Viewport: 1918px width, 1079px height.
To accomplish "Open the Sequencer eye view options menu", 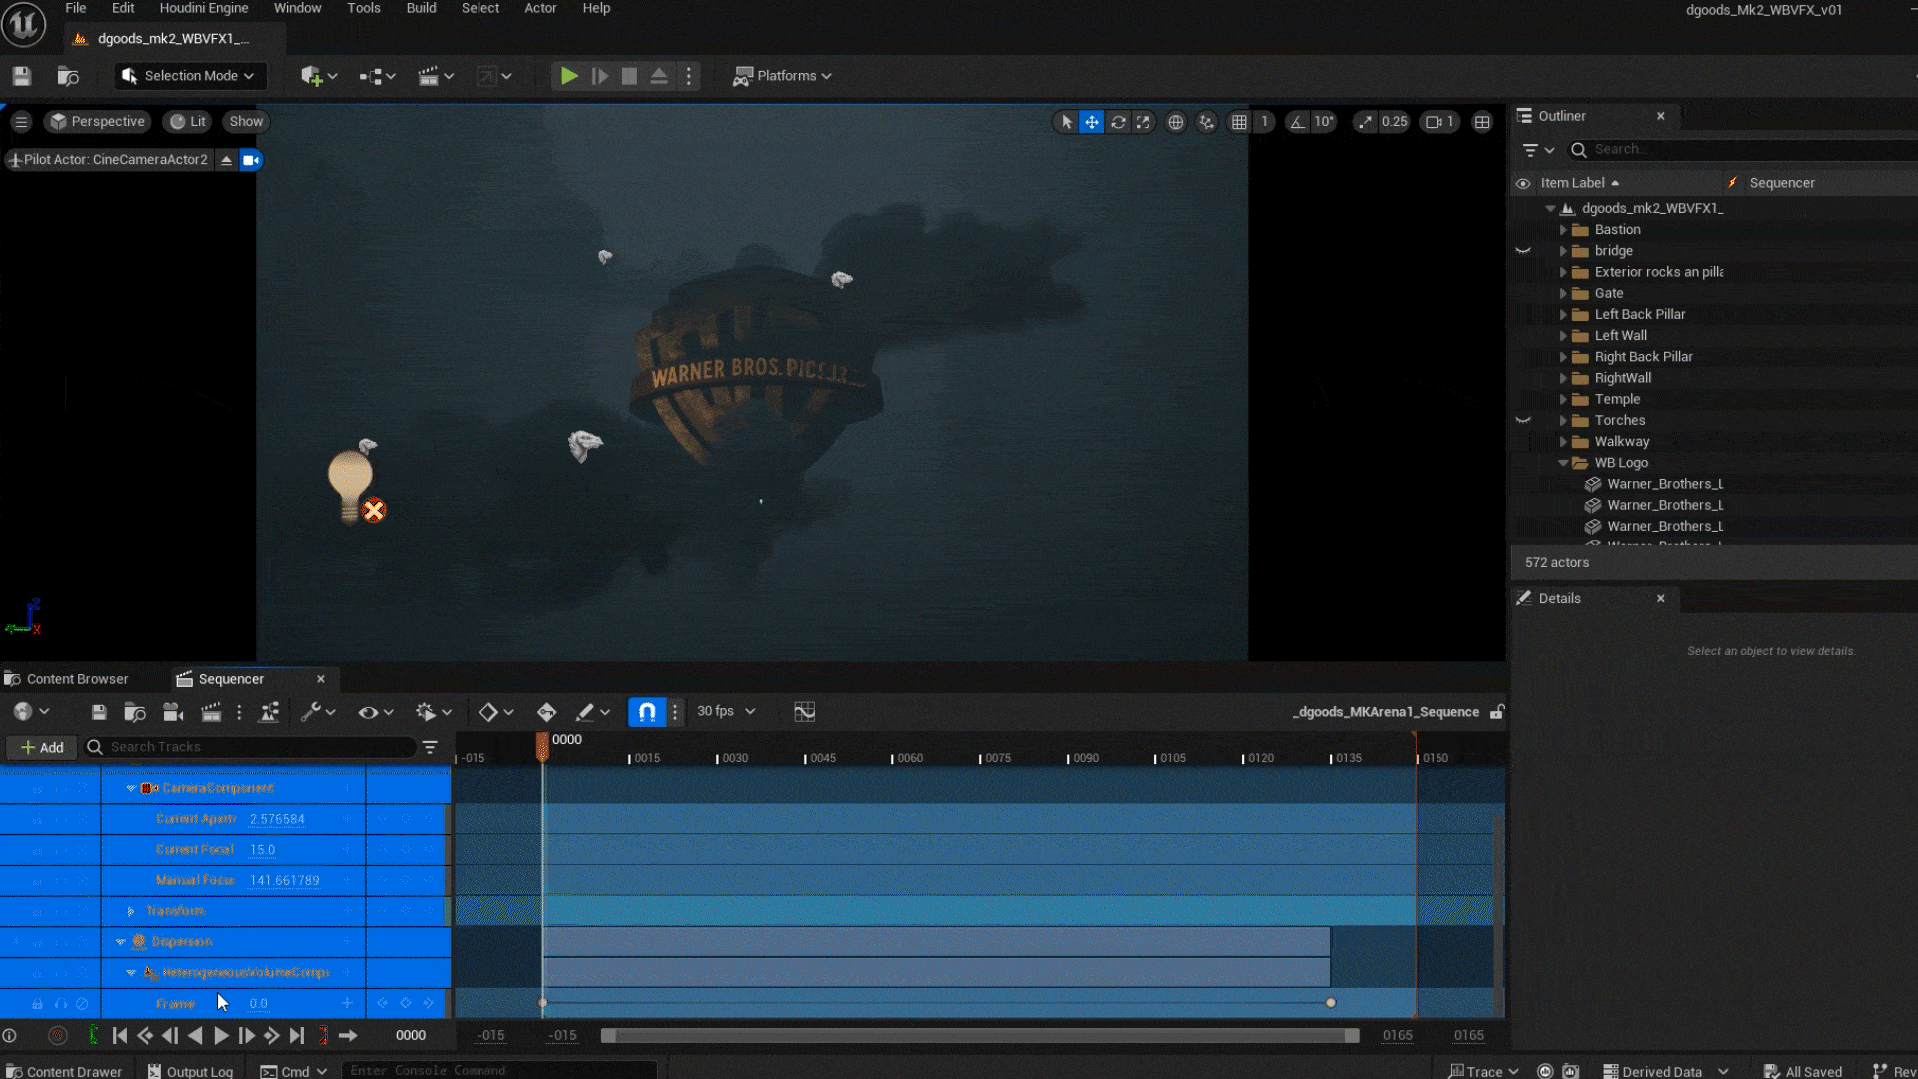I will (x=376, y=712).
